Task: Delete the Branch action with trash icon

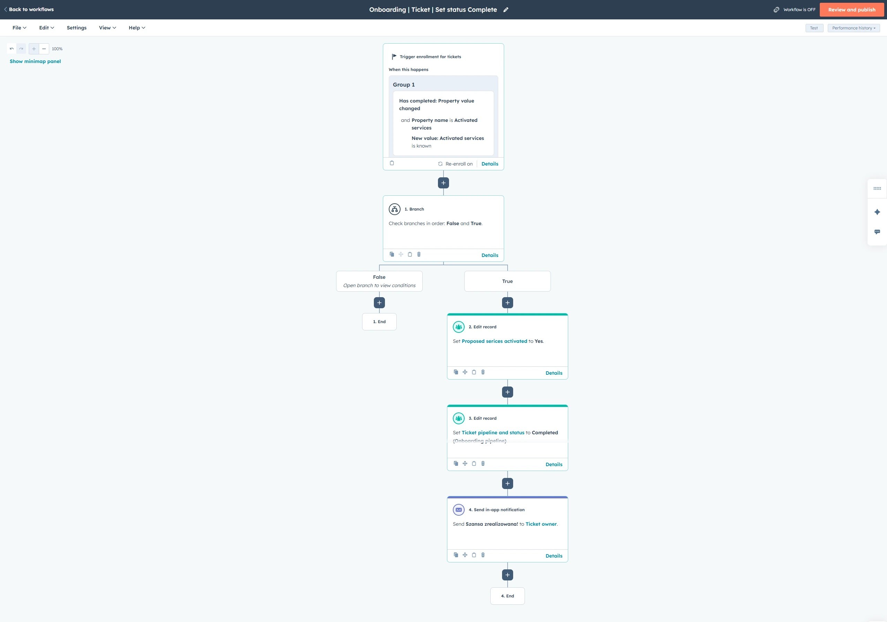Action: [419, 255]
